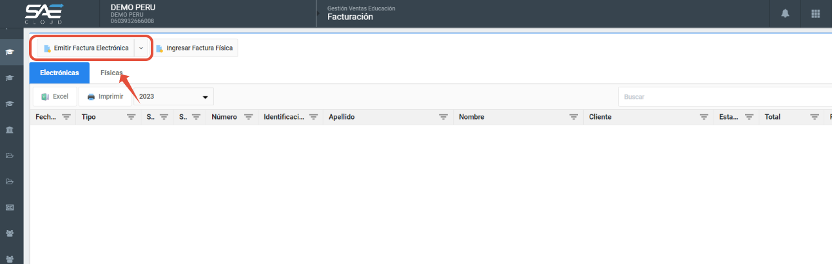832x264 pixels.
Task: Click the SAE Cloud logo
Action: (x=44, y=13)
